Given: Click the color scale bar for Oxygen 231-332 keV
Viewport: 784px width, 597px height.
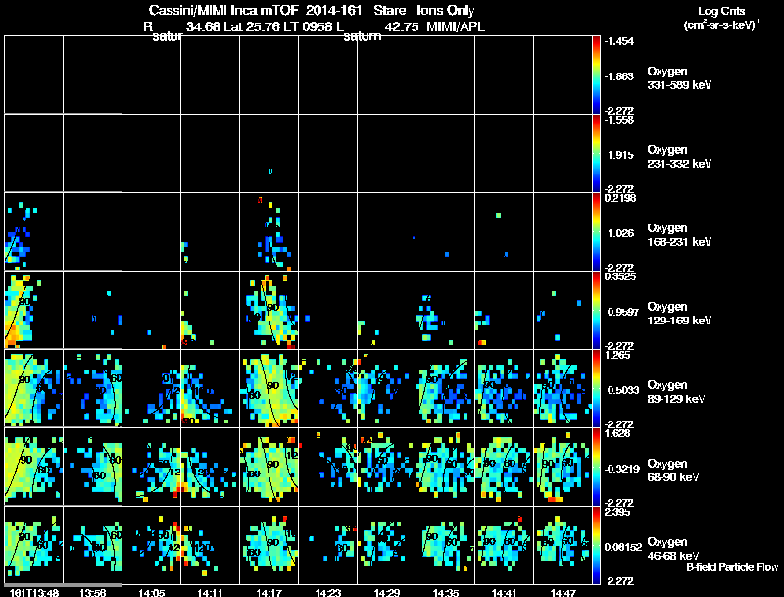Looking at the screenshot, I should tap(596, 153).
